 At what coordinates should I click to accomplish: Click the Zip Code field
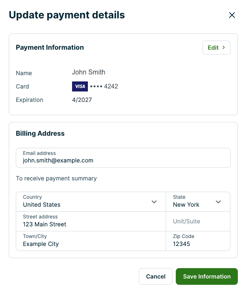click(198, 241)
